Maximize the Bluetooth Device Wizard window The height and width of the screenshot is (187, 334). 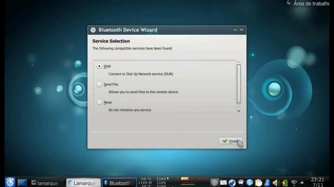pos(242,30)
